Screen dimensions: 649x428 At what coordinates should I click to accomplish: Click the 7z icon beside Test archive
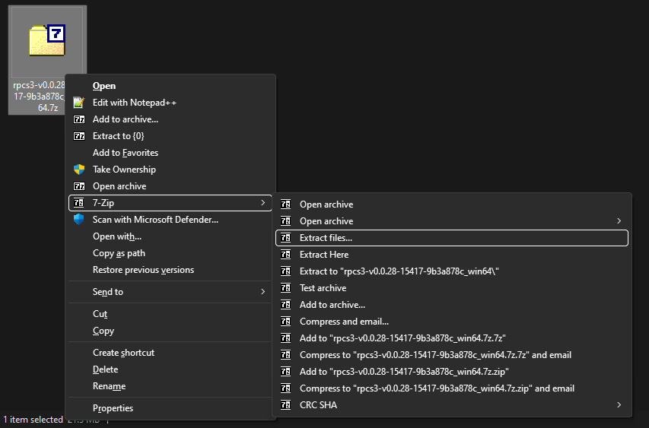[x=285, y=288]
